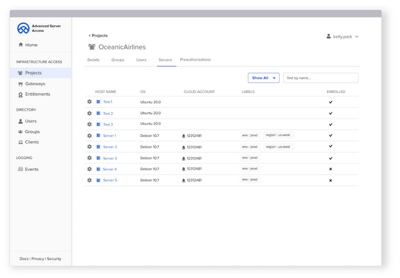Open the Details tab
This screenshot has width=400, height=278.
93,60
